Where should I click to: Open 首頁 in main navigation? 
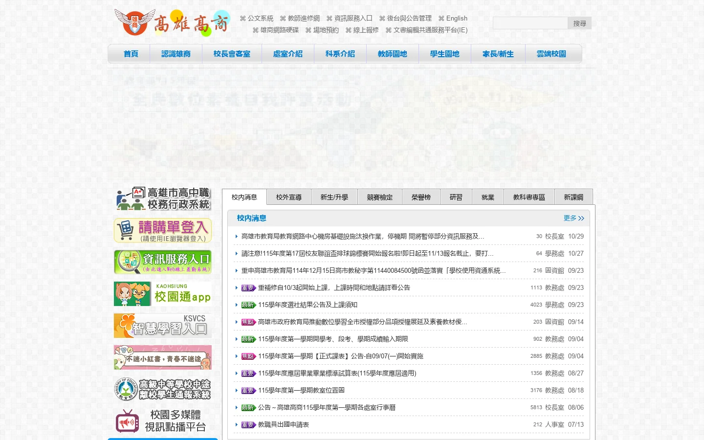(131, 54)
